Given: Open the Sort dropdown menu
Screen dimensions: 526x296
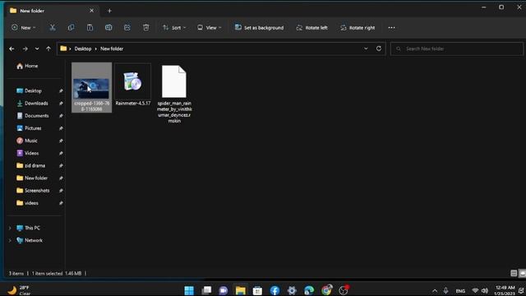Looking at the screenshot, I should point(174,27).
